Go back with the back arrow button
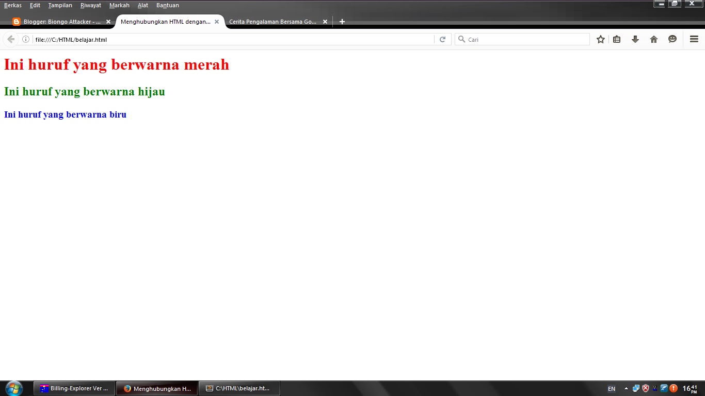This screenshot has width=705, height=396. (x=11, y=39)
